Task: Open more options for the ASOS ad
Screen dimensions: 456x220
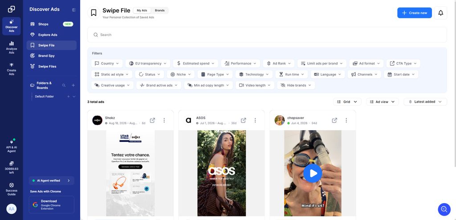Action: coord(255,120)
